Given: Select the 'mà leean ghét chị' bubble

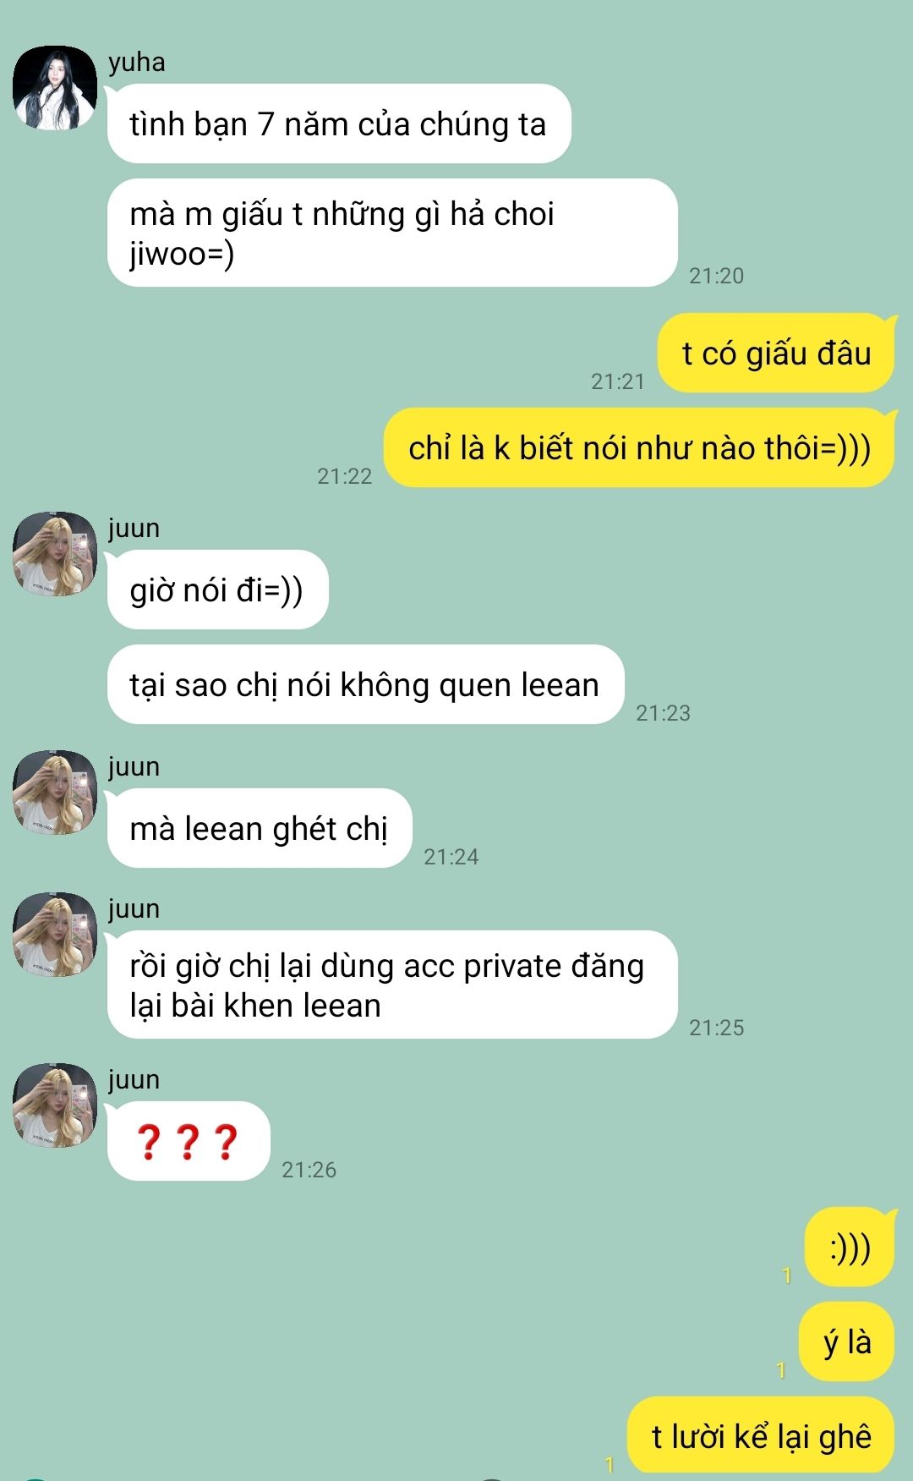Looking at the screenshot, I should [260, 828].
